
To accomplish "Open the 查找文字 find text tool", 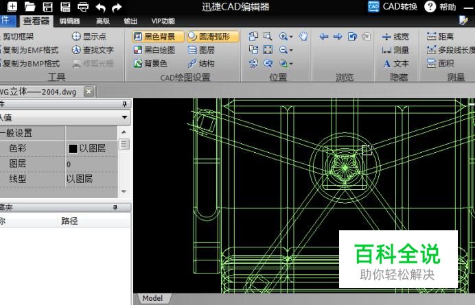I will 93,50.
